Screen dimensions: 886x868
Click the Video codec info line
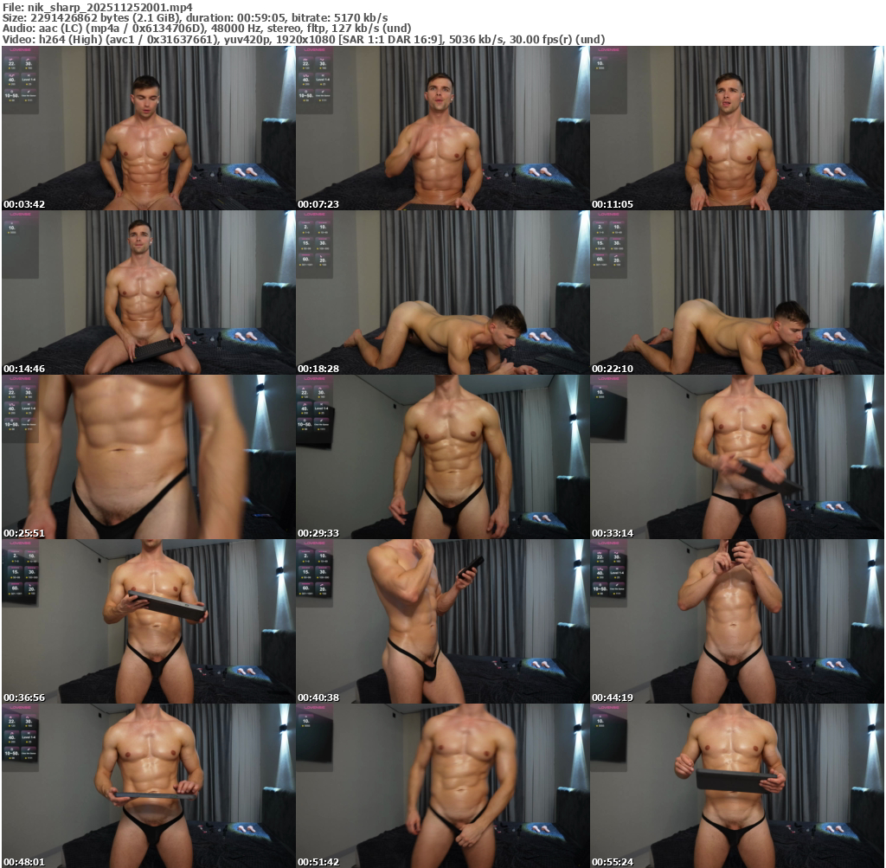(304, 39)
